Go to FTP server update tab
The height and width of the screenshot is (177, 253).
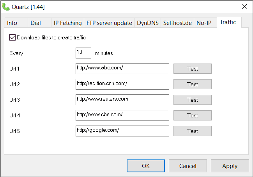coord(109,23)
